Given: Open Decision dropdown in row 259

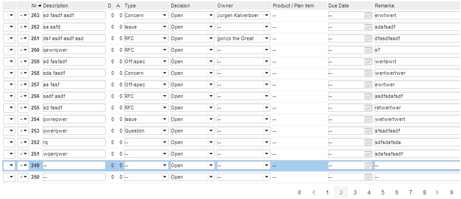Looking at the screenshot, I should click(211, 61).
